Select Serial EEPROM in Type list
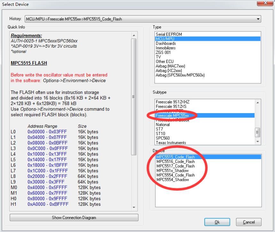The width and height of the screenshot is (275, 232). [x=208, y=34]
